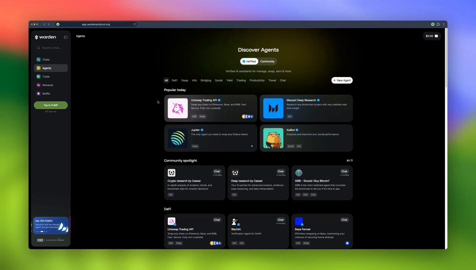Viewport: 476px width, 270px height.
Task: Chat with Deep research by Caesar
Action: [280, 172]
